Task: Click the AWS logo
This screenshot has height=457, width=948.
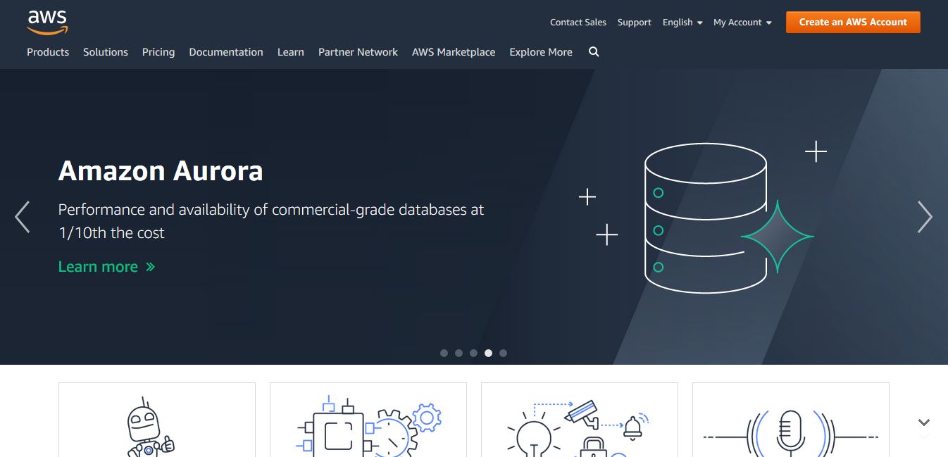Action: point(47,22)
